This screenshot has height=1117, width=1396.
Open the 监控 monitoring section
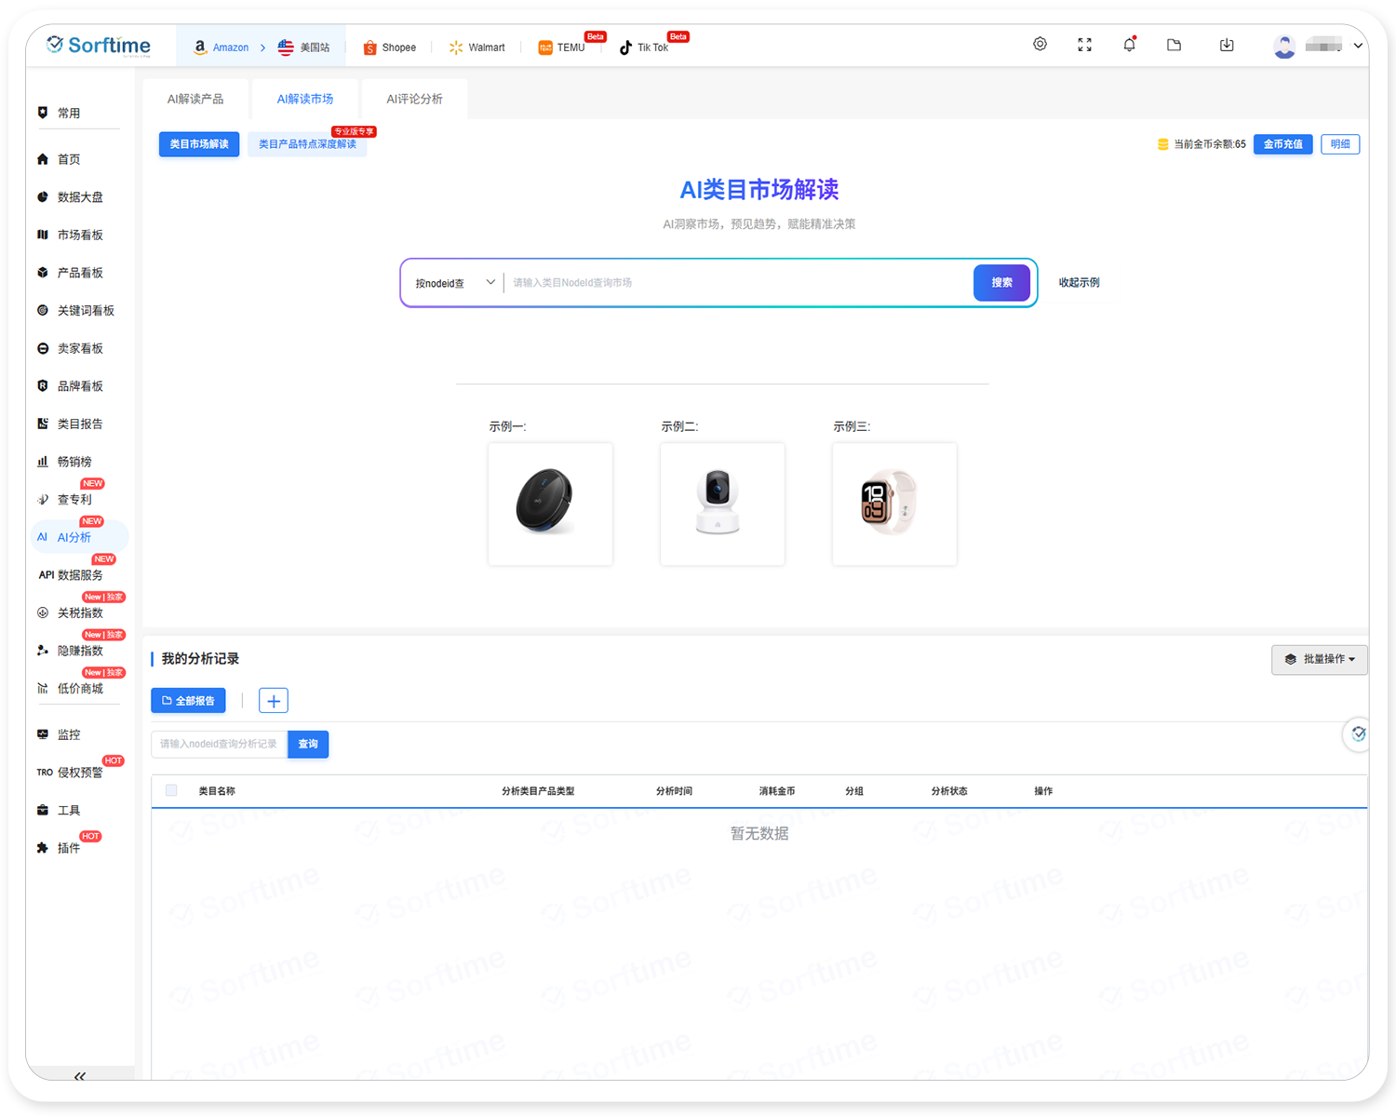coord(68,733)
